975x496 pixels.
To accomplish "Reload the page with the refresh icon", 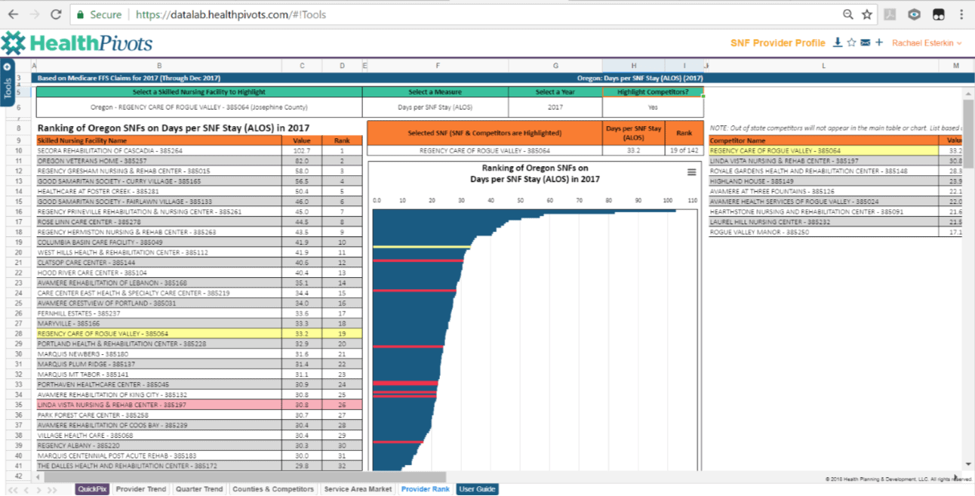I will [x=56, y=14].
